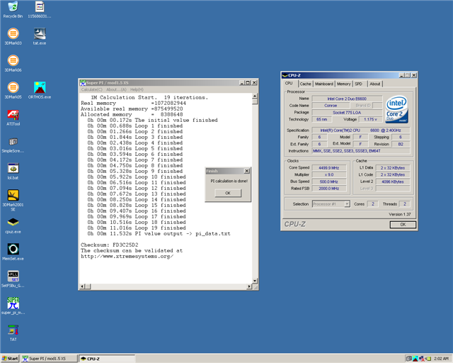The image size is (453, 363).
Task: Switch to the Mainboard tab in CPU-Z
Action: [323, 84]
